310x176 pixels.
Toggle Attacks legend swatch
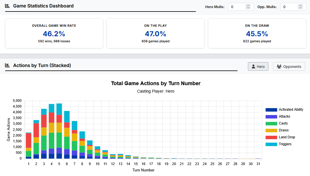point(271,116)
